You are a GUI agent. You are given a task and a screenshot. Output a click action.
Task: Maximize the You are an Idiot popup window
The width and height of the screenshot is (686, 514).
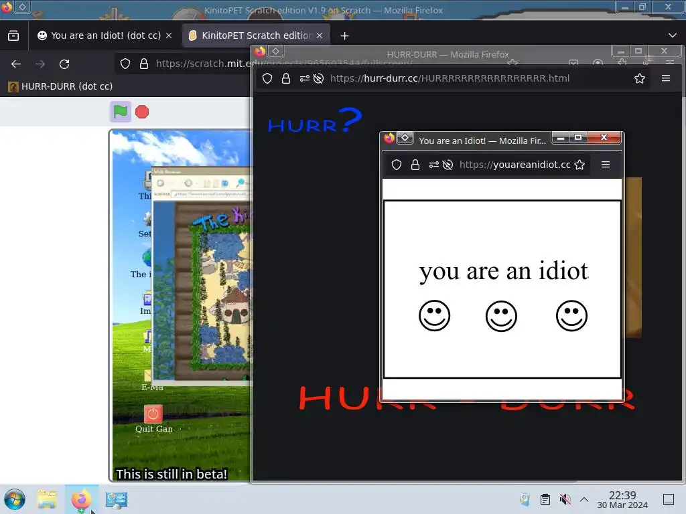pos(578,137)
